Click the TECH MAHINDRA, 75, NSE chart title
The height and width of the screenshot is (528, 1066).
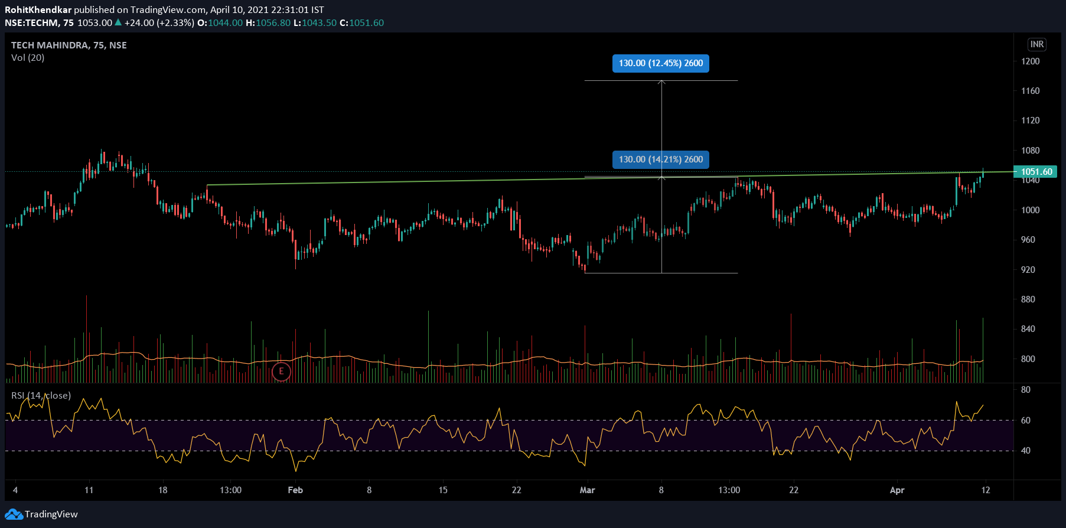(69, 45)
